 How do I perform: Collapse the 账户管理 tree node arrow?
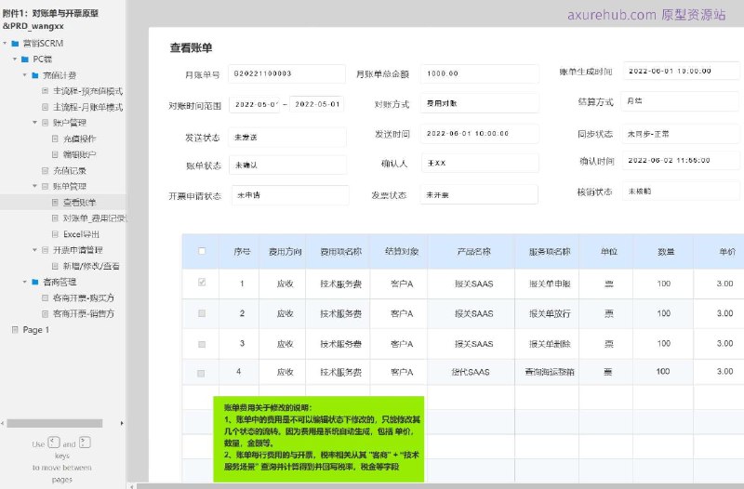point(35,123)
